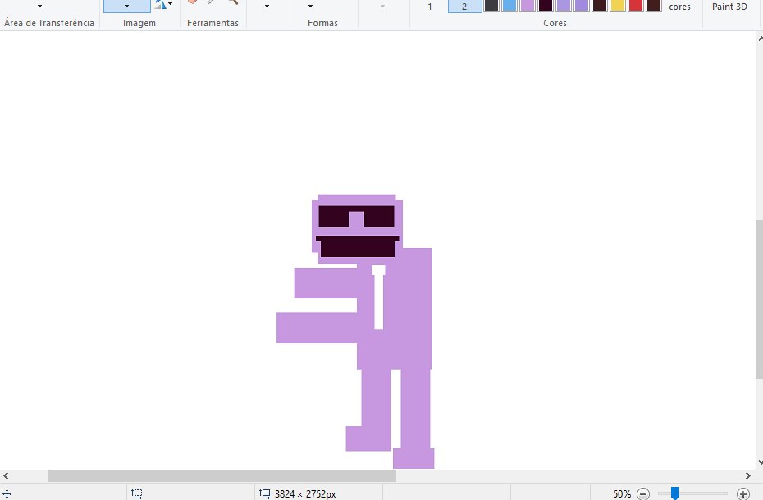Open the edit cores button

point(679,7)
